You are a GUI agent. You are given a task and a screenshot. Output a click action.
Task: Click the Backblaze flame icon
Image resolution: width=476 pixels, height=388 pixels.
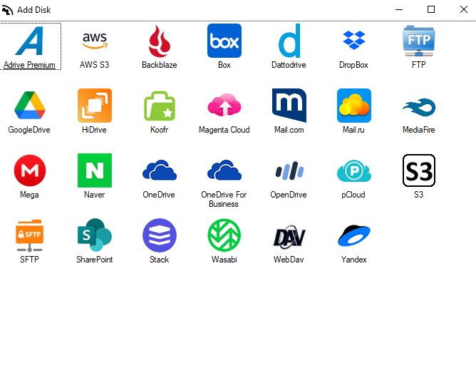[160, 41]
